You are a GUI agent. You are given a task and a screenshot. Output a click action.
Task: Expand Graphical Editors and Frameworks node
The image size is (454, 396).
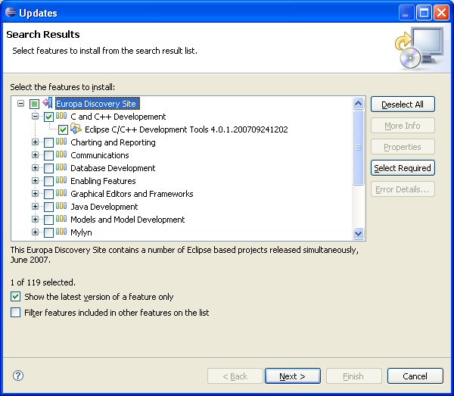(x=35, y=195)
